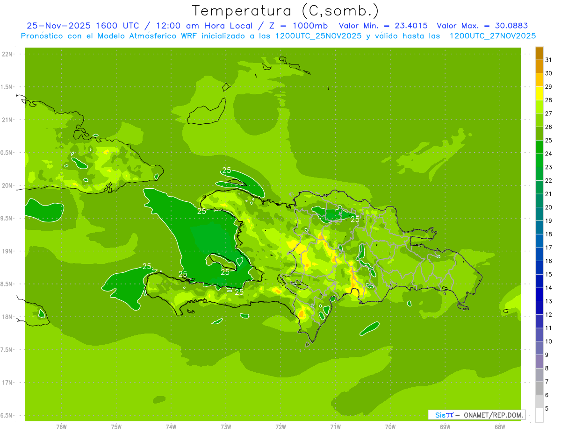Click the 70W longitude label
Viewport: 561px width, 433px height.
tap(390, 427)
